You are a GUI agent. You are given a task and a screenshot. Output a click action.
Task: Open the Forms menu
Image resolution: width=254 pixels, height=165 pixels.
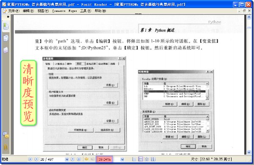pyautogui.click(x=72, y=11)
